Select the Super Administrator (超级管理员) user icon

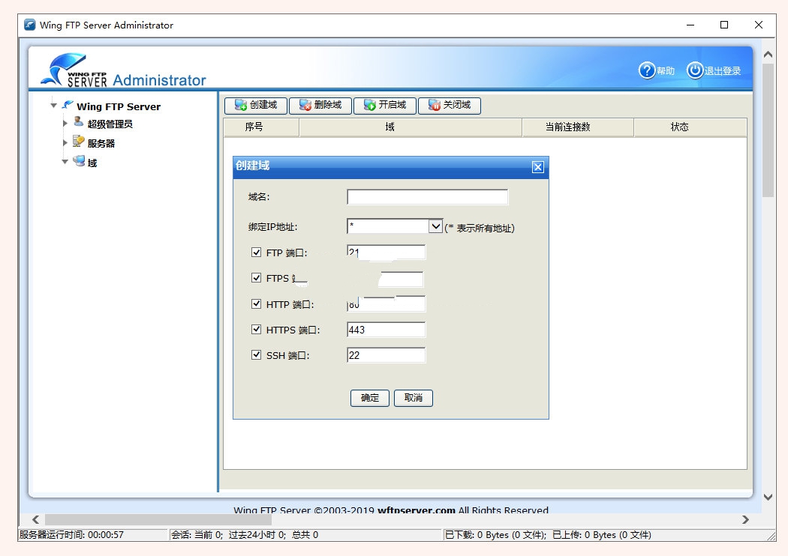(x=79, y=124)
